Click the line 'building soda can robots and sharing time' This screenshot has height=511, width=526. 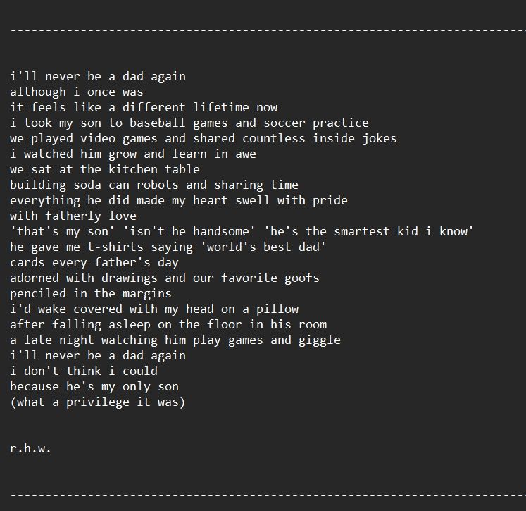tap(154, 185)
